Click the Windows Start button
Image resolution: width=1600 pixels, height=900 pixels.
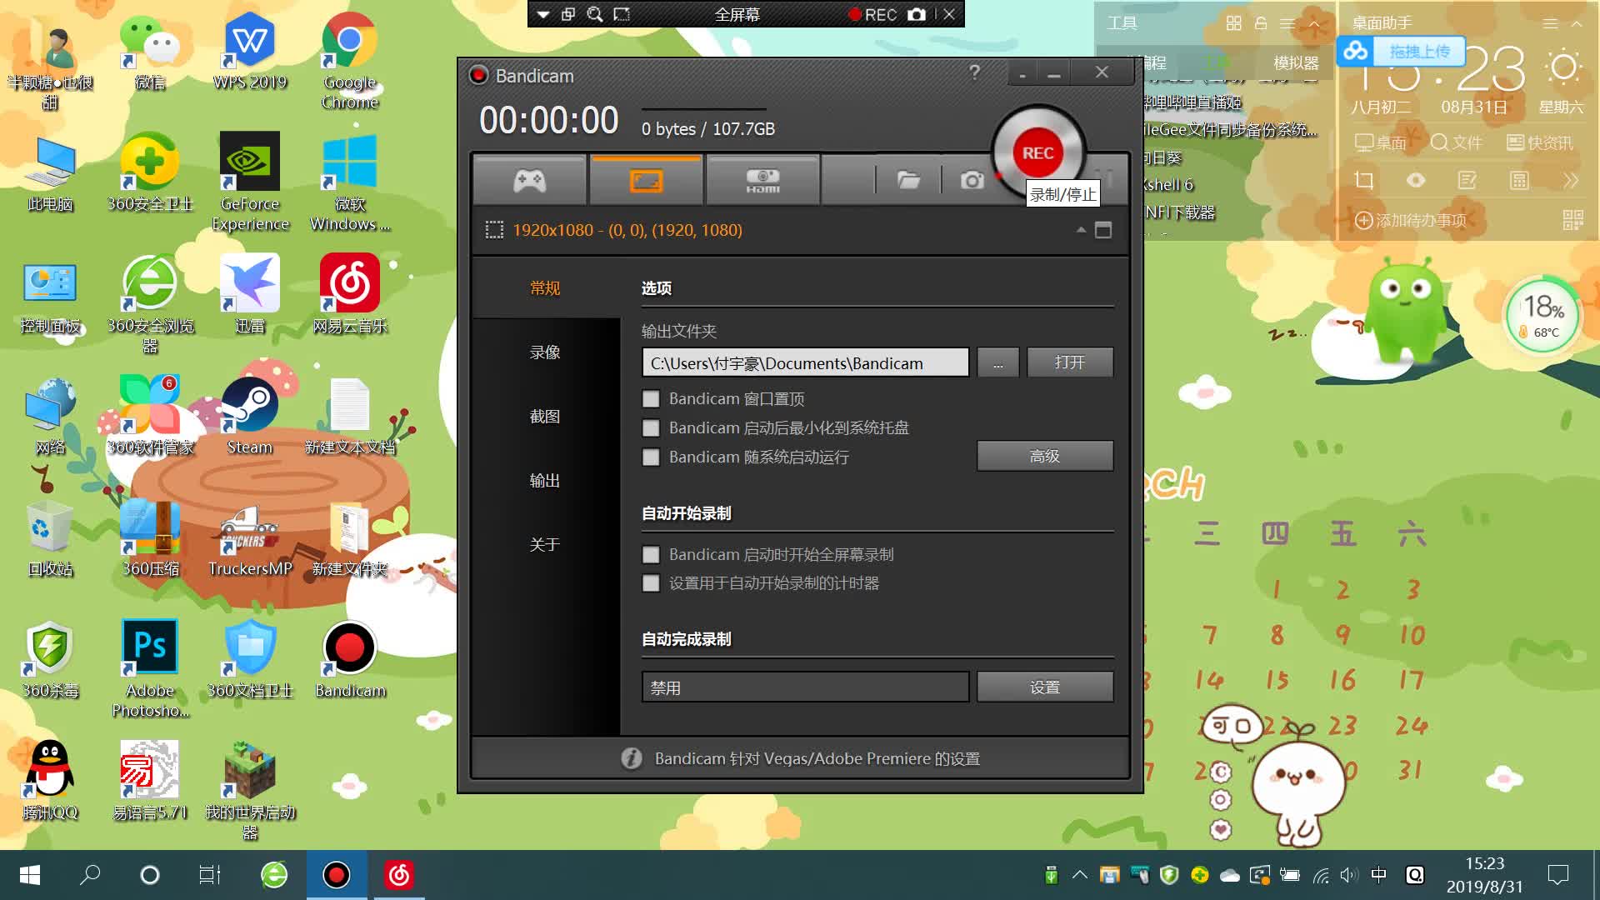click(30, 875)
